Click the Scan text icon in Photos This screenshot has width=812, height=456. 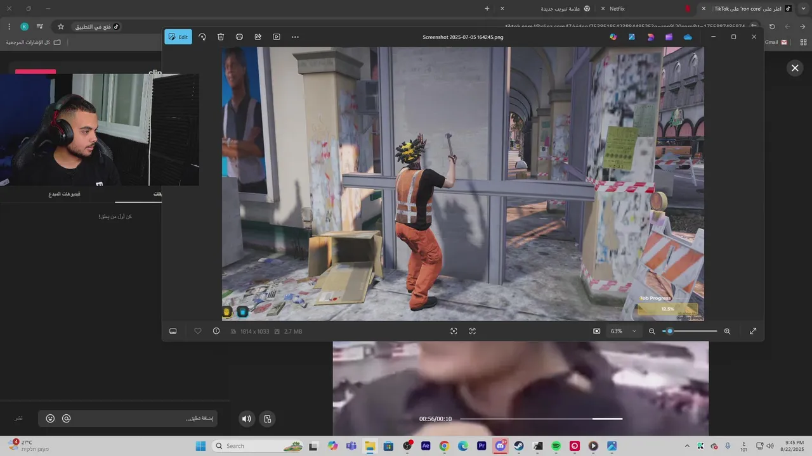473,331
